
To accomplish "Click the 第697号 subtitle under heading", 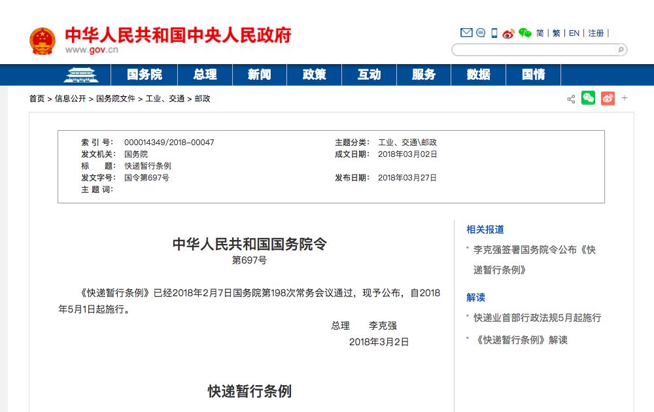I will (x=249, y=260).
